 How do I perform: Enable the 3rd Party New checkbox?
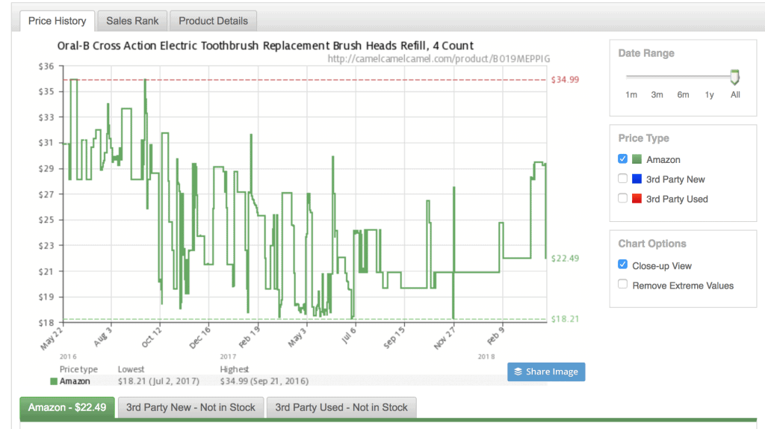[x=623, y=179]
